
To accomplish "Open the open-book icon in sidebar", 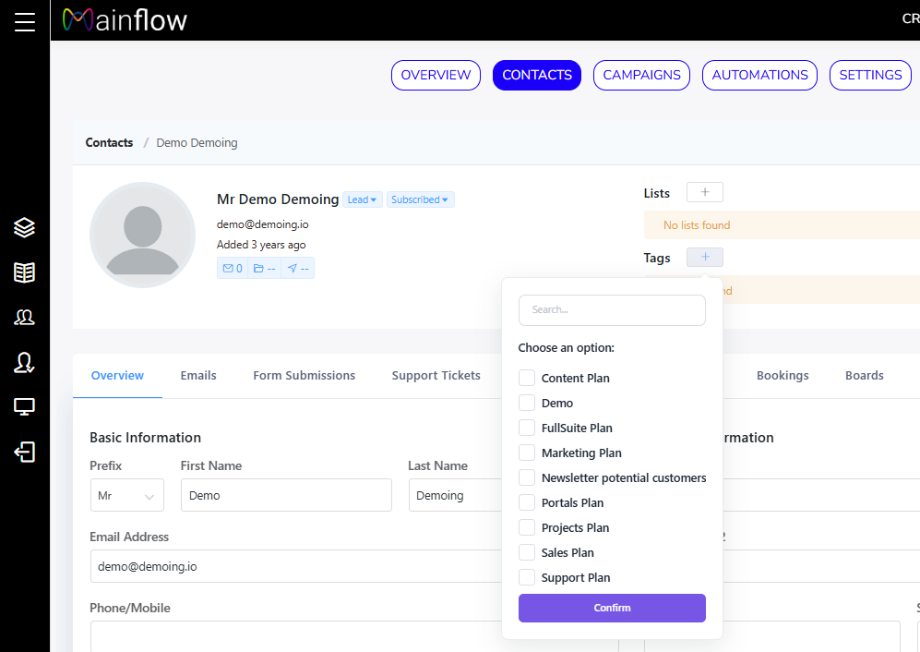I will [25, 272].
